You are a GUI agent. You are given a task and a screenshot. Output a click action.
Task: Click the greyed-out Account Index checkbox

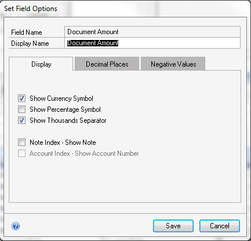click(x=21, y=154)
